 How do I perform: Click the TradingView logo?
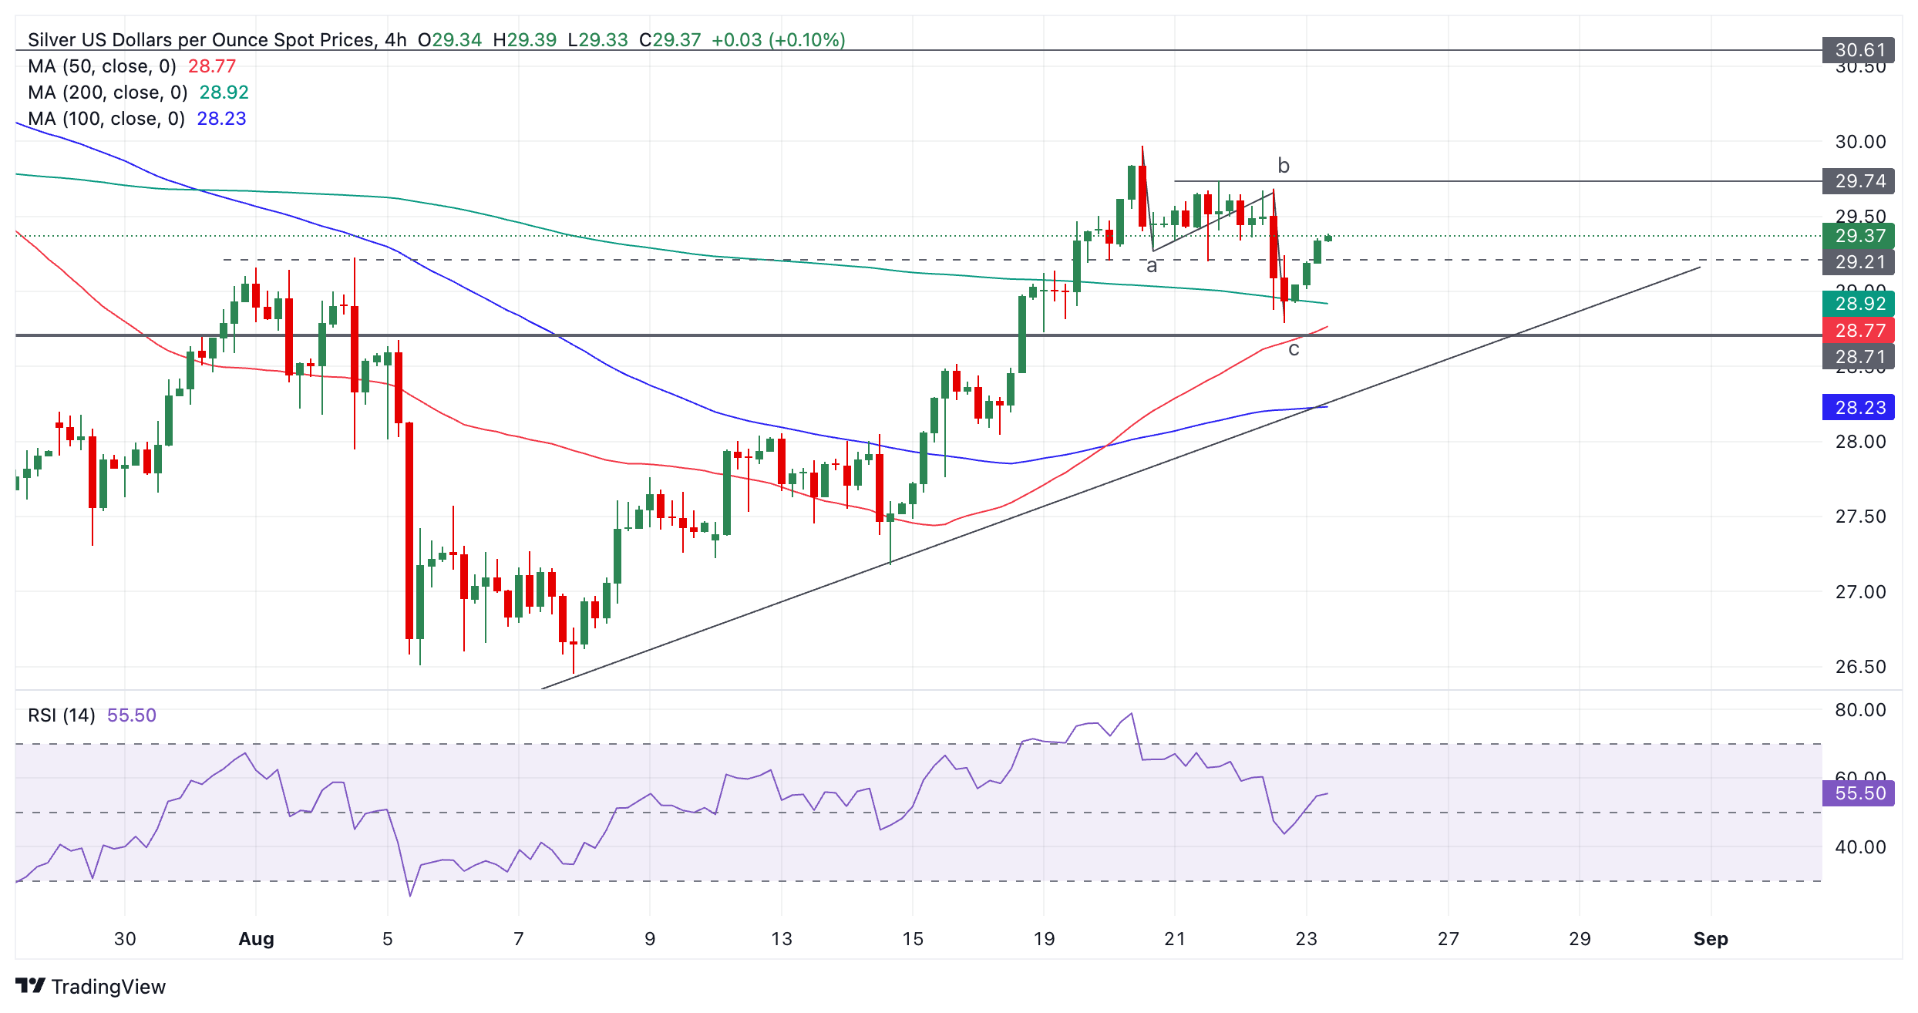click(90, 986)
